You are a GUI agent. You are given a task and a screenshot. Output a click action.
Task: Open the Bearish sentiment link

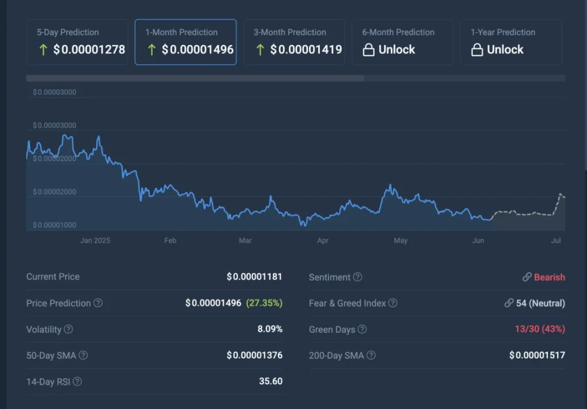549,277
